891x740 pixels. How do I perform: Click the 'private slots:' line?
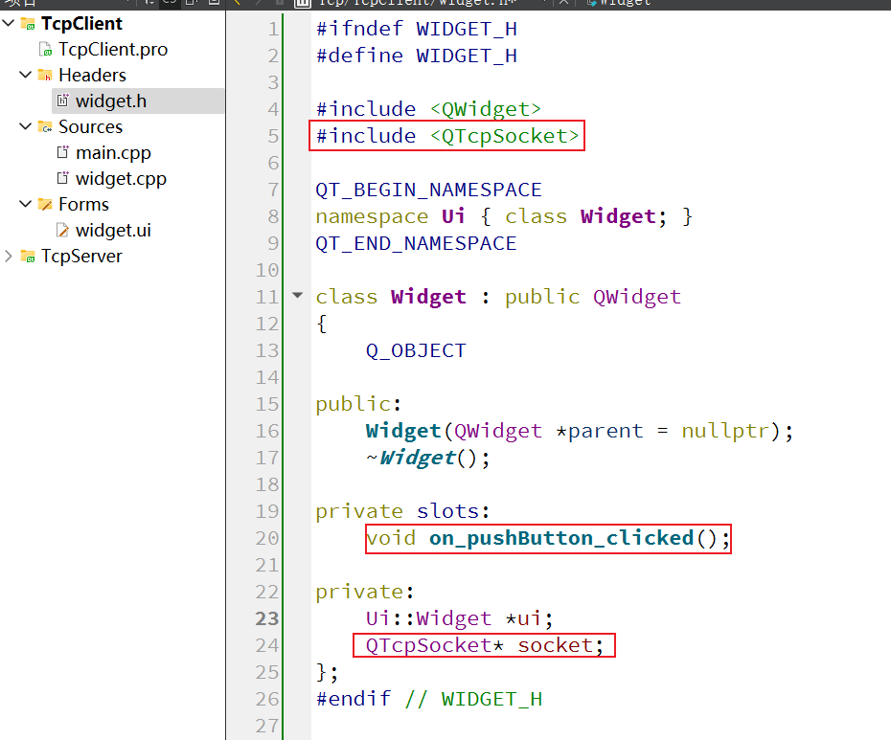tap(403, 511)
